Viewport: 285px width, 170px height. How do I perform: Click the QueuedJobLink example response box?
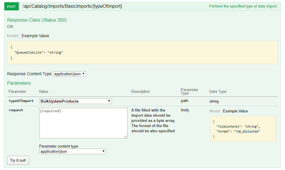[x=142, y=52]
